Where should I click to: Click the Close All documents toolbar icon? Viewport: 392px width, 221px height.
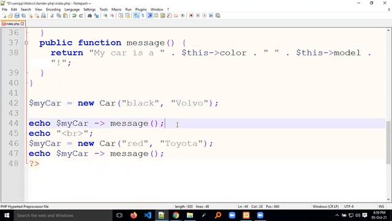pos(37,15)
